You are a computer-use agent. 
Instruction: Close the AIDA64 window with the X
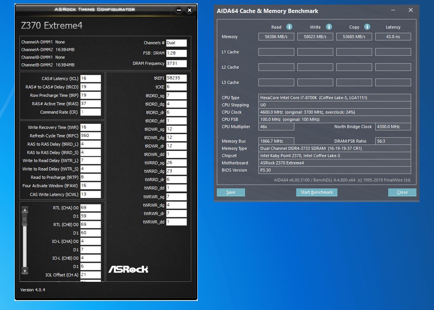[411, 10]
